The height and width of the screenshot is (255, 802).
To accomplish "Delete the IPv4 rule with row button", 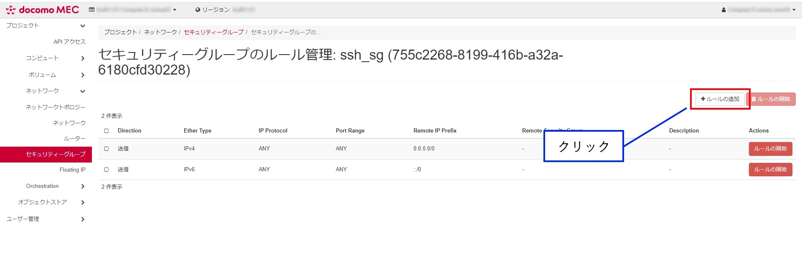I will click(x=770, y=149).
